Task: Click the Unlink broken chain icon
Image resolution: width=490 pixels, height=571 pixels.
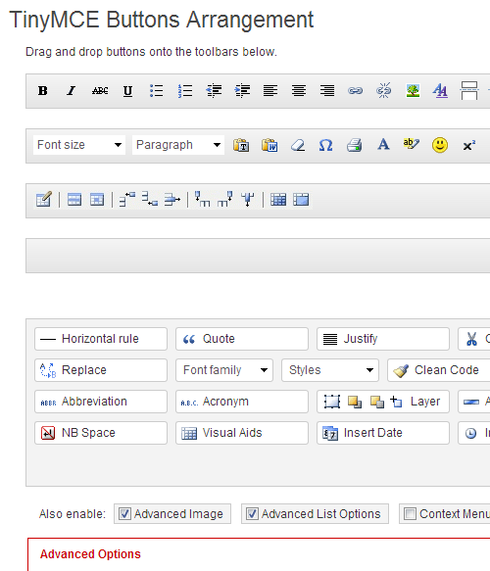Action: pyautogui.click(x=383, y=91)
